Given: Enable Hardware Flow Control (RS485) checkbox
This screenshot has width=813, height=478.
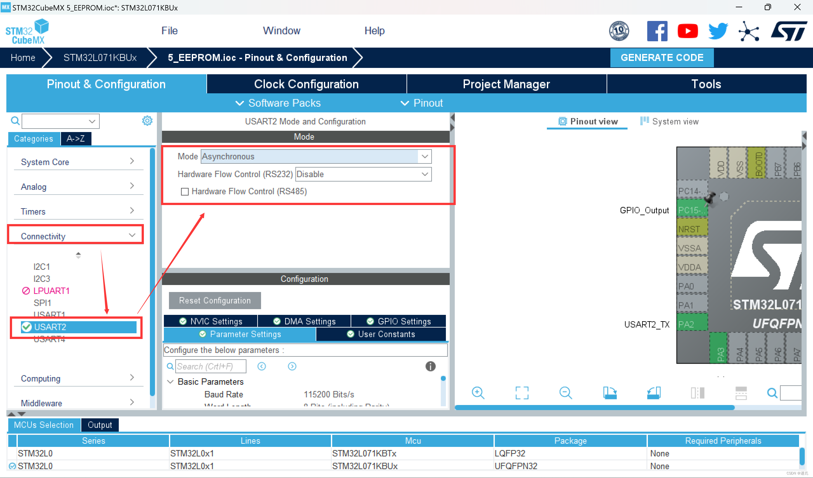Looking at the screenshot, I should pyautogui.click(x=185, y=192).
